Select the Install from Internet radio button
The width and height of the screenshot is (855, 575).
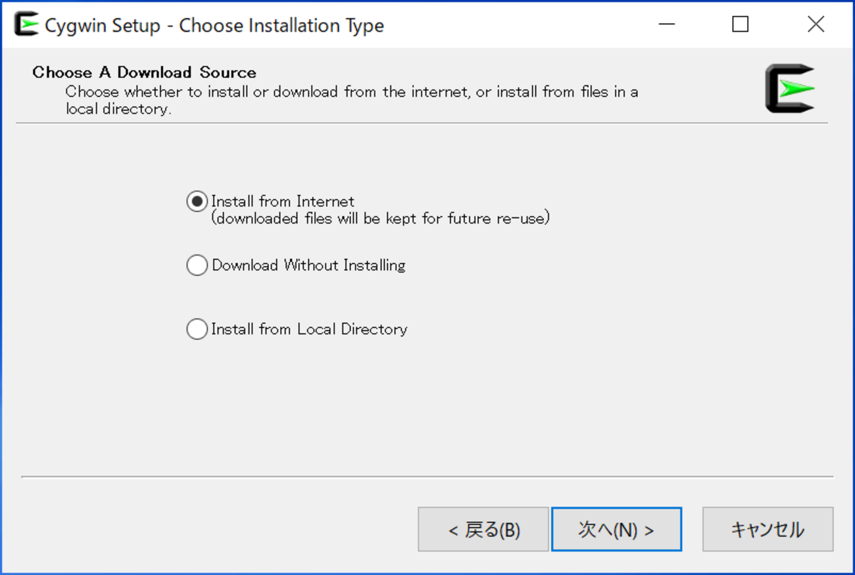point(197,201)
